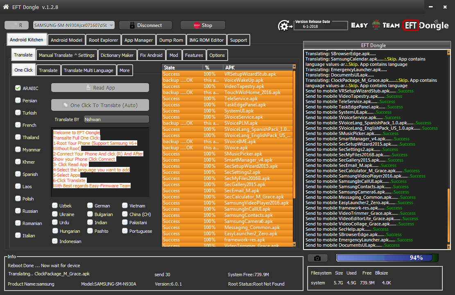Check the Myanmar language checkbox
455x295 pixels.
coord(18,149)
